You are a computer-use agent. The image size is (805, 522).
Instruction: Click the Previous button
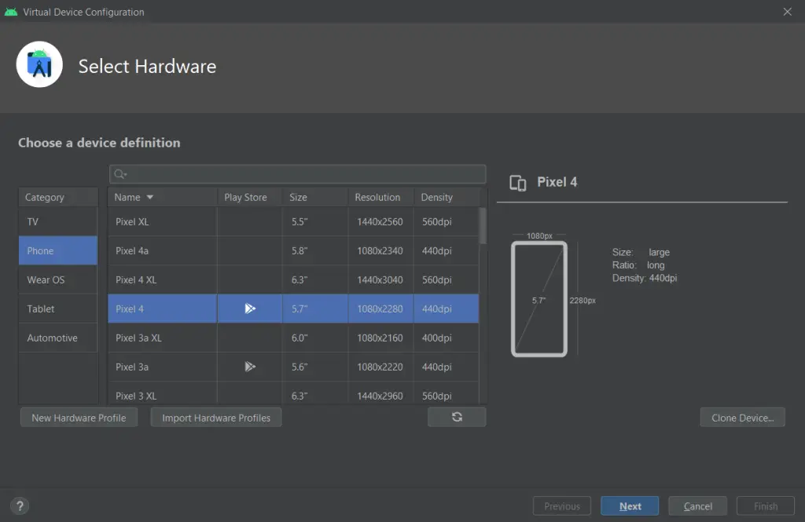click(562, 506)
